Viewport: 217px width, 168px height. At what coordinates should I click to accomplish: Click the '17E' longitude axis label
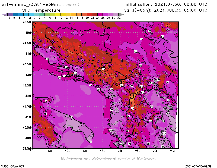point(68,151)
